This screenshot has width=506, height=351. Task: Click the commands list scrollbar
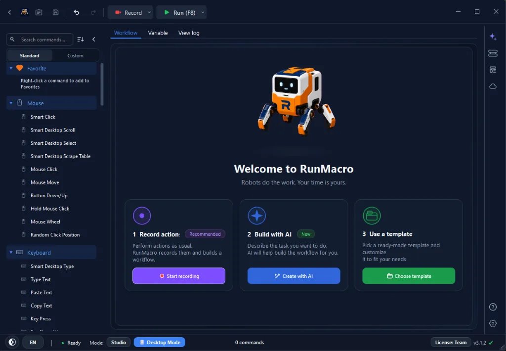(102, 84)
